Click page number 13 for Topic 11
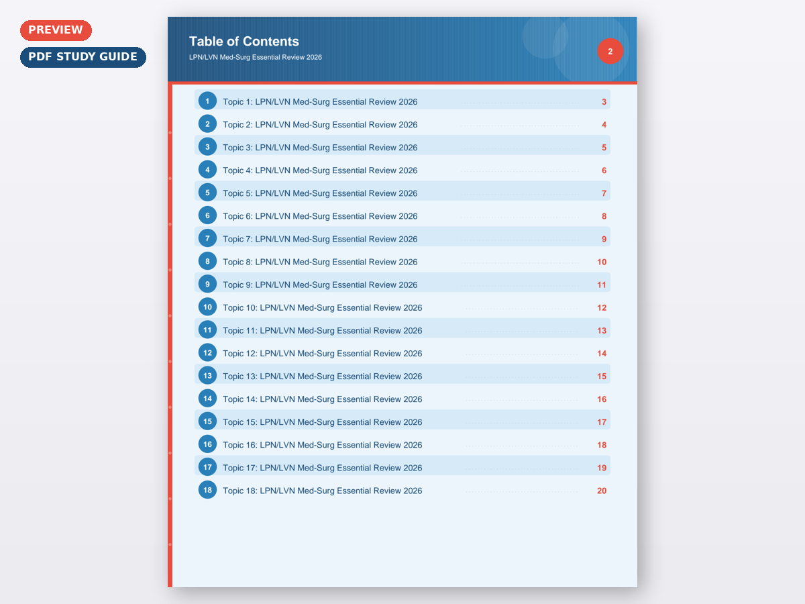Viewport: 805px width, 604px height. pos(602,331)
